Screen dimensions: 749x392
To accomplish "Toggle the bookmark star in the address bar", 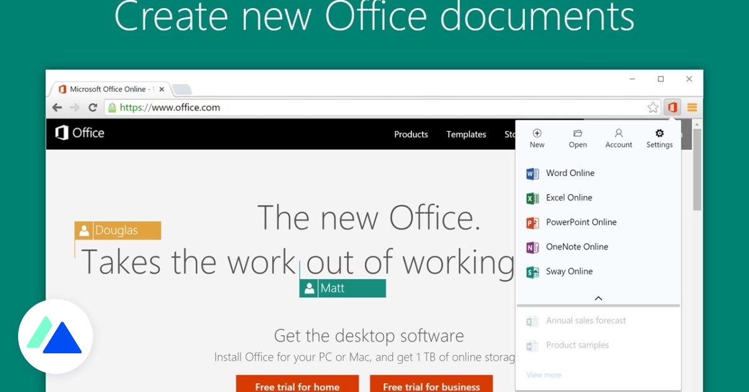I will [x=653, y=107].
